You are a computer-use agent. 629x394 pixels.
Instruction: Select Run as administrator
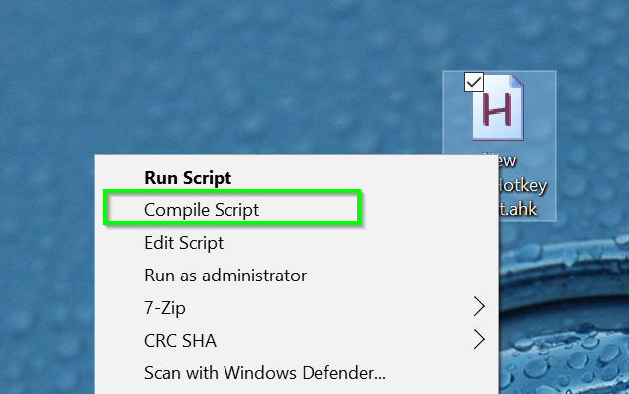click(297, 276)
